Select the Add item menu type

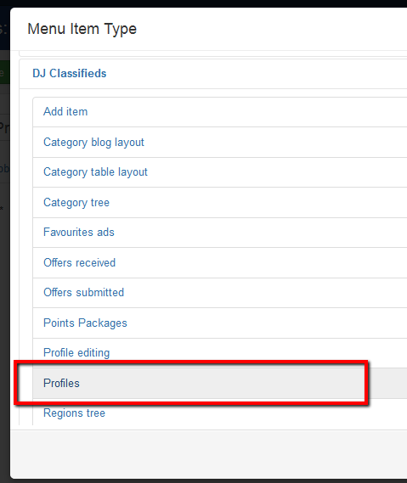(220, 112)
